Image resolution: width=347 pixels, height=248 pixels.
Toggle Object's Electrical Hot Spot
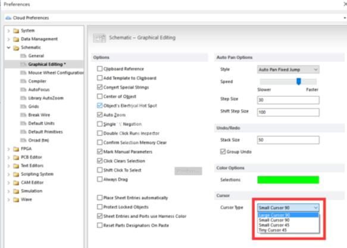(x=99, y=106)
